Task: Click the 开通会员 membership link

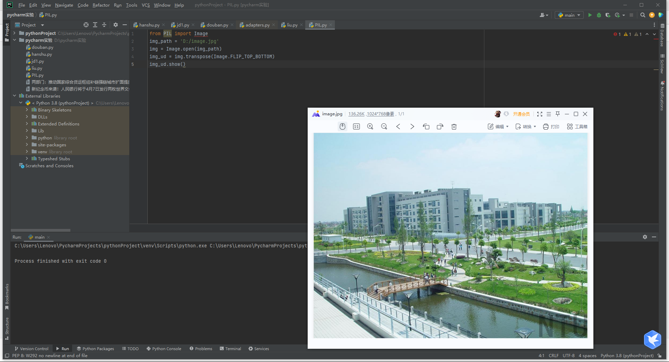Action: 521,114
